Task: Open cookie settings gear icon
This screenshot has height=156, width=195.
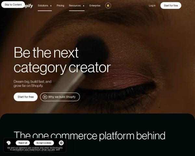Action: pos(61,143)
